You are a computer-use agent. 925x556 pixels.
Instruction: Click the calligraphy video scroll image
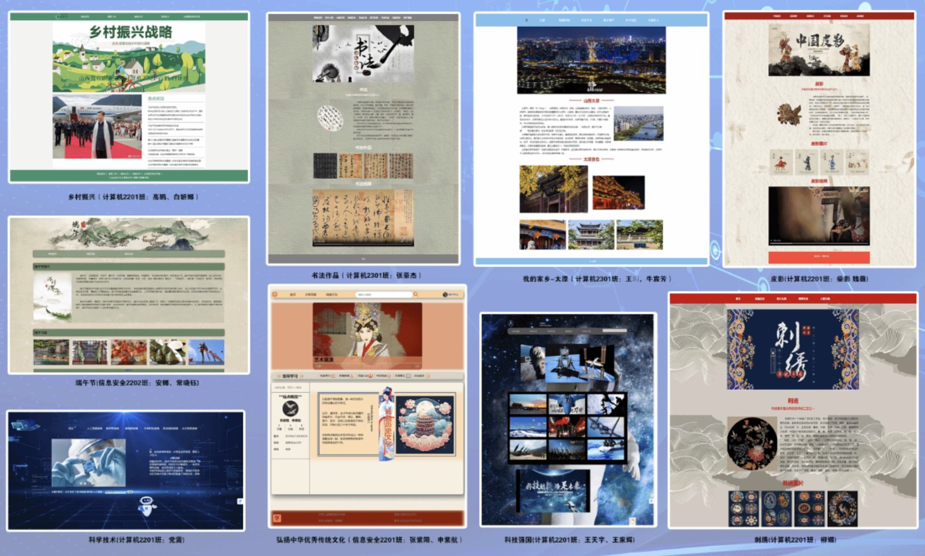pos(363,216)
